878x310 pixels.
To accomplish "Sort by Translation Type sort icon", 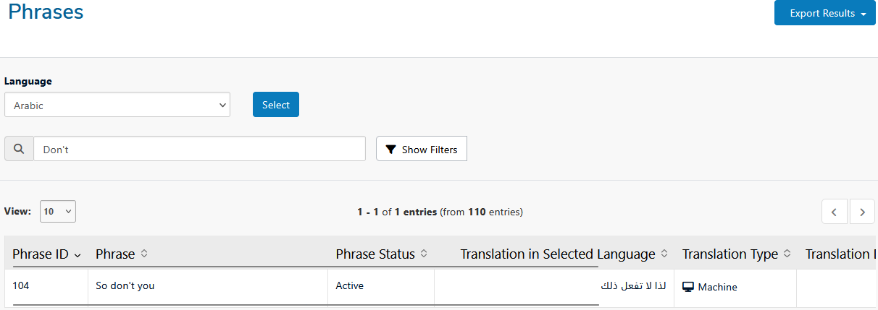I will click(787, 254).
